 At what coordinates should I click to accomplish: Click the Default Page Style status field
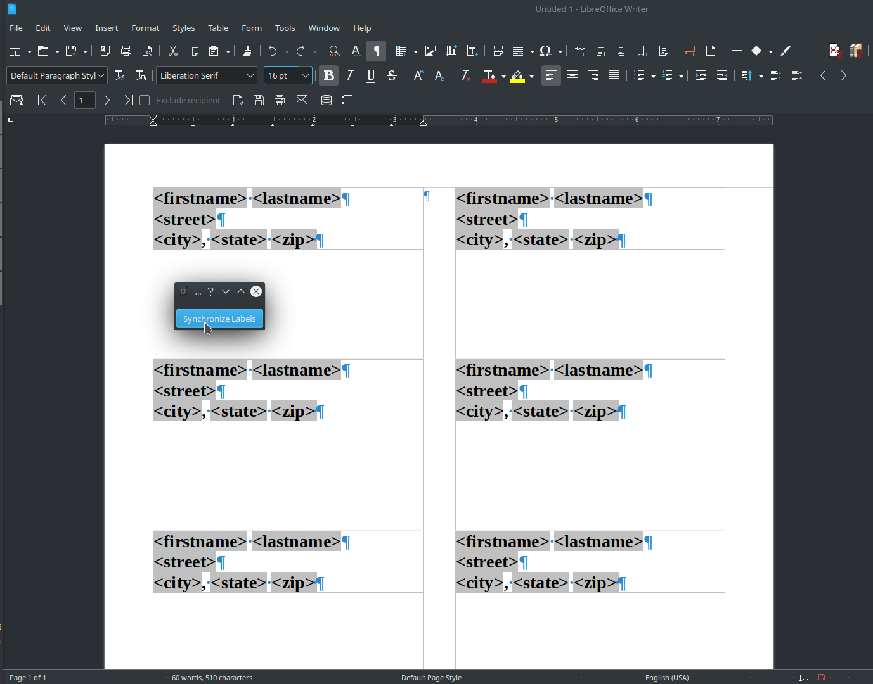(431, 678)
